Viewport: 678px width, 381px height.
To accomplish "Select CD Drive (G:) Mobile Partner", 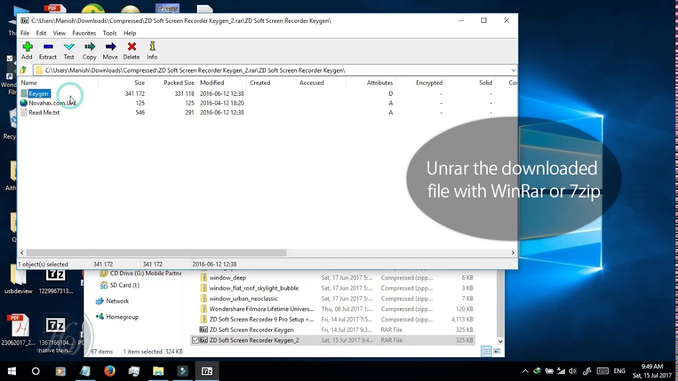I will pyautogui.click(x=140, y=274).
